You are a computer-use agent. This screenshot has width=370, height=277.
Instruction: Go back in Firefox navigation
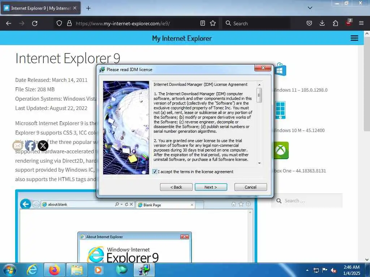[9, 23]
